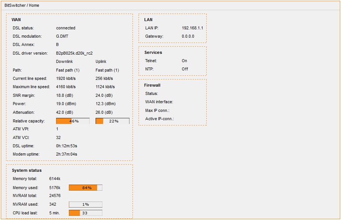The image size is (341, 220).
Task: Click the LAN section heading
Action: click(148, 20)
